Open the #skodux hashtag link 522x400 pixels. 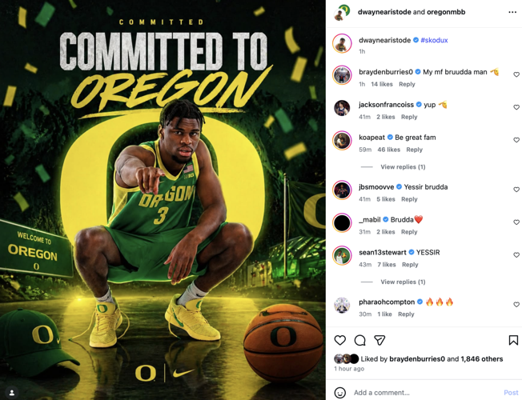(x=434, y=40)
